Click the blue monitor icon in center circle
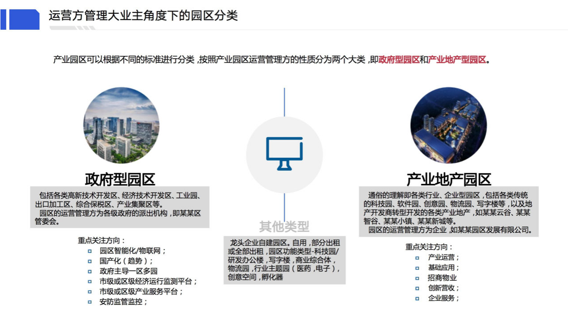Image resolution: width=568 pixels, height=319 pixels. 284,153
